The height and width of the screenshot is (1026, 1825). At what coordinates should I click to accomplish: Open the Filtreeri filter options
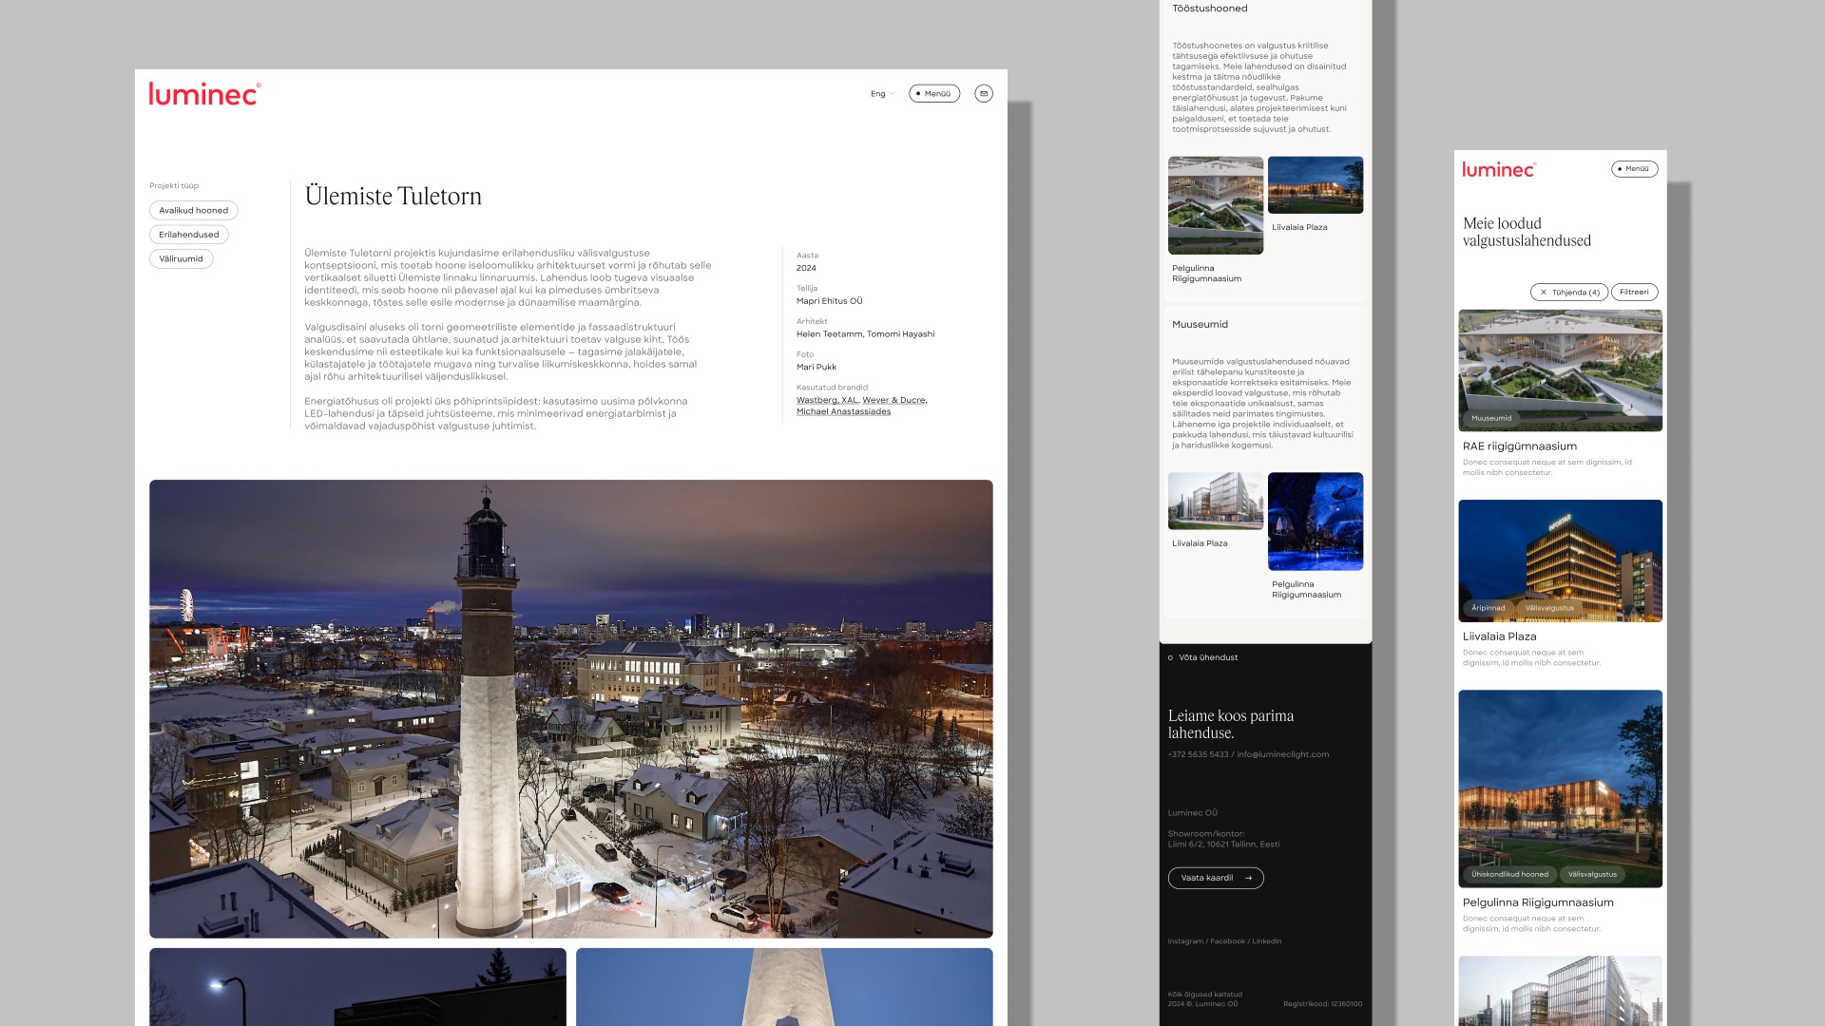(1634, 293)
